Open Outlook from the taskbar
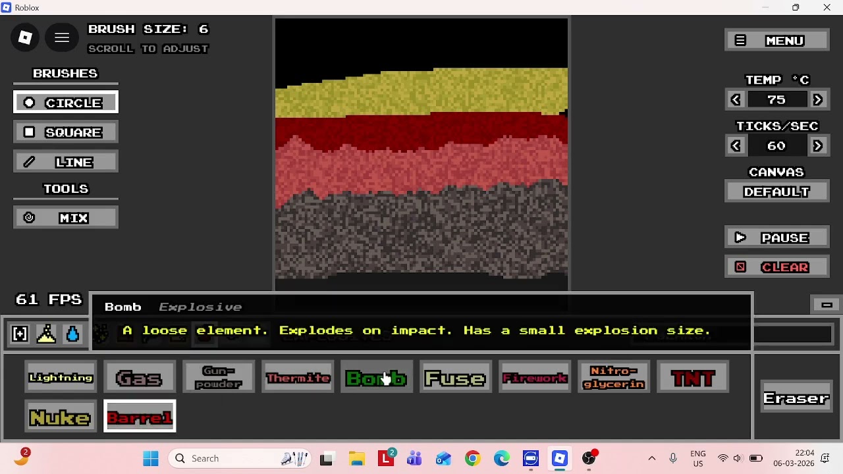The height and width of the screenshot is (474, 843). point(443,458)
